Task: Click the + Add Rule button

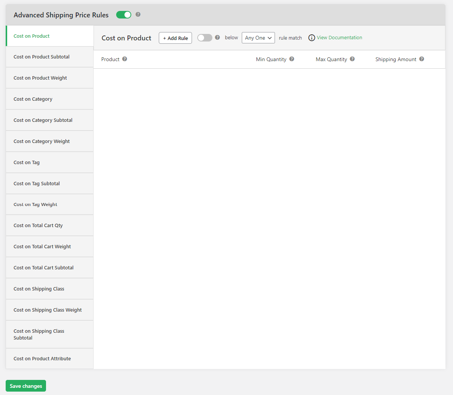Action: 175,38
